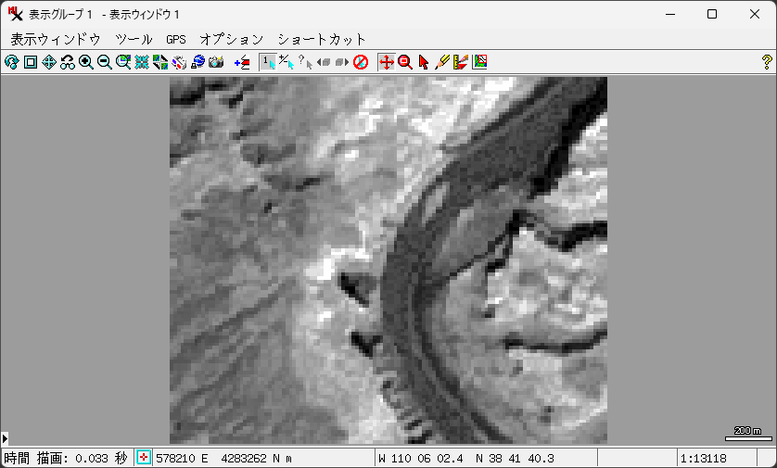Viewport: 777px width, 468px height.
Task: Click the camera snapshot icon
Action: (216, 62)
